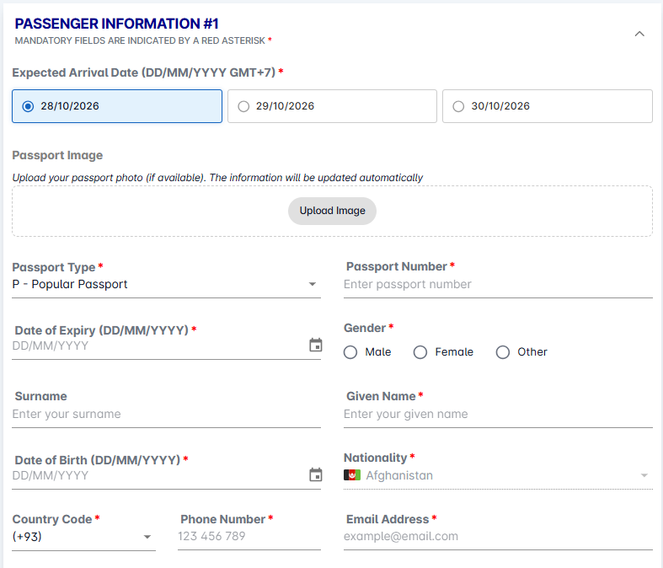
Task: Open the Country Code dropdown
Action: [83, 537]
